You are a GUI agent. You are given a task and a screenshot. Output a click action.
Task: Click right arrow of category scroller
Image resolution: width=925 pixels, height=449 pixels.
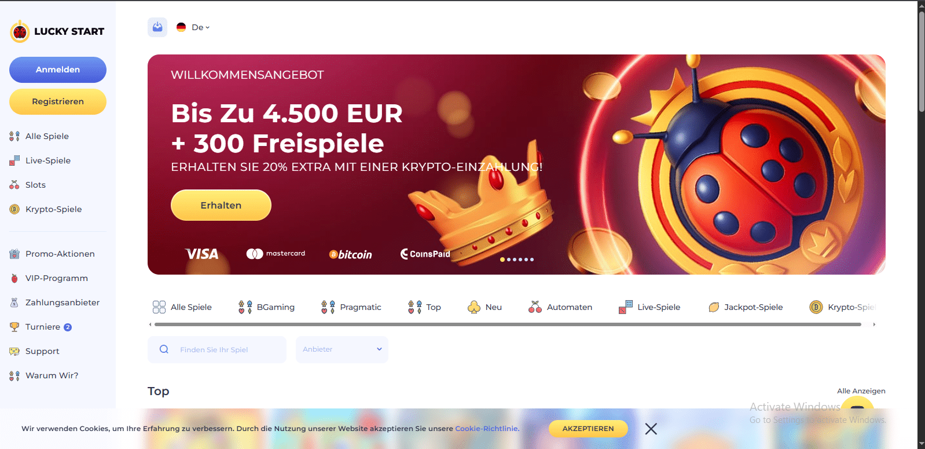click(x=874, y=324)
